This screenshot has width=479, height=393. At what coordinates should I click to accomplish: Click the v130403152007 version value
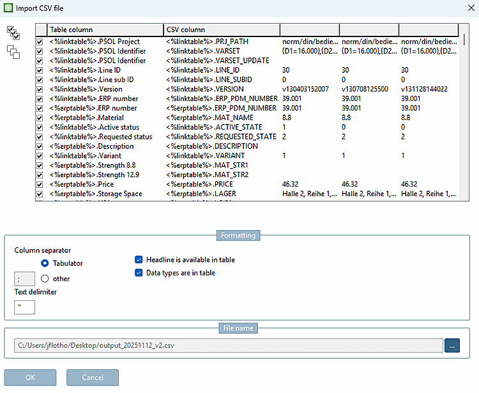point(305,89)
